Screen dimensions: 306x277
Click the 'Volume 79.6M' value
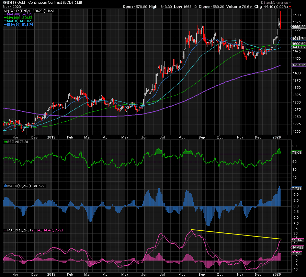point(239,7)
